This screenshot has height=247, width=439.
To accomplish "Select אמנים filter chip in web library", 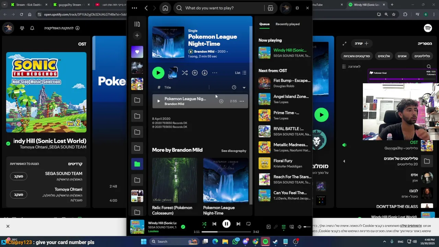I will pos(402,56).
